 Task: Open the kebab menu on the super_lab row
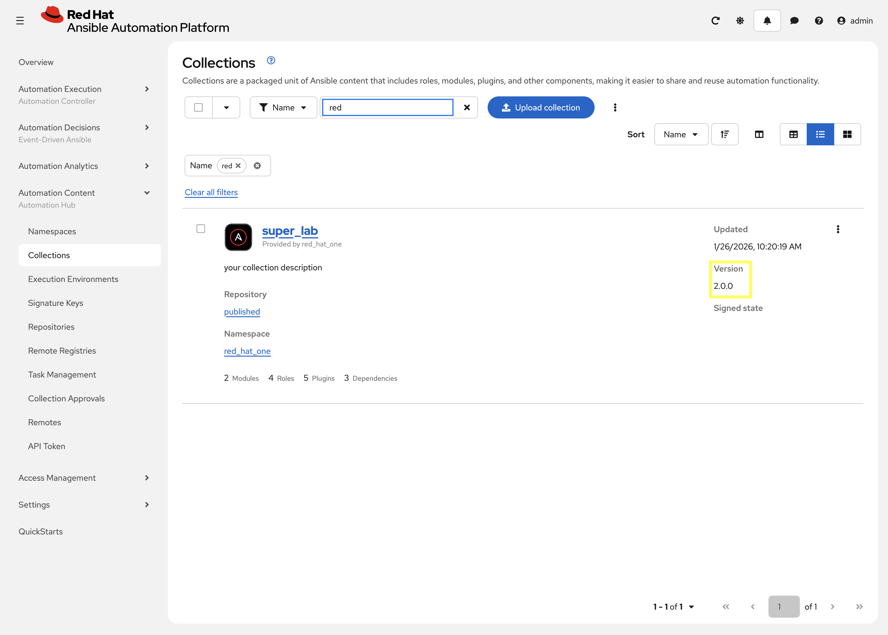(838, 229)
